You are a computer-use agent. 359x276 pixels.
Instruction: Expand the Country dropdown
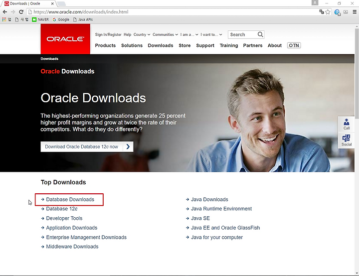tap(142, 34)
